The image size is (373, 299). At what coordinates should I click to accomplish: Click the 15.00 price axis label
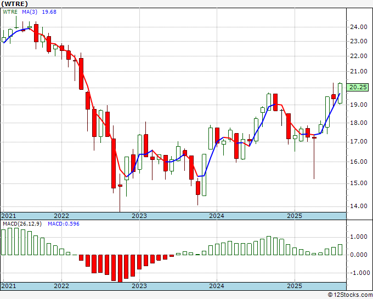pyautogui.click(x=359, y=183)
